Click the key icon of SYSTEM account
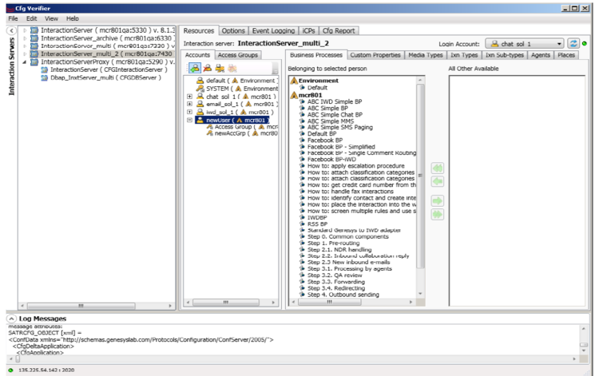The width and height of the screenshot is (599, 376). click(x=200, y=89)
